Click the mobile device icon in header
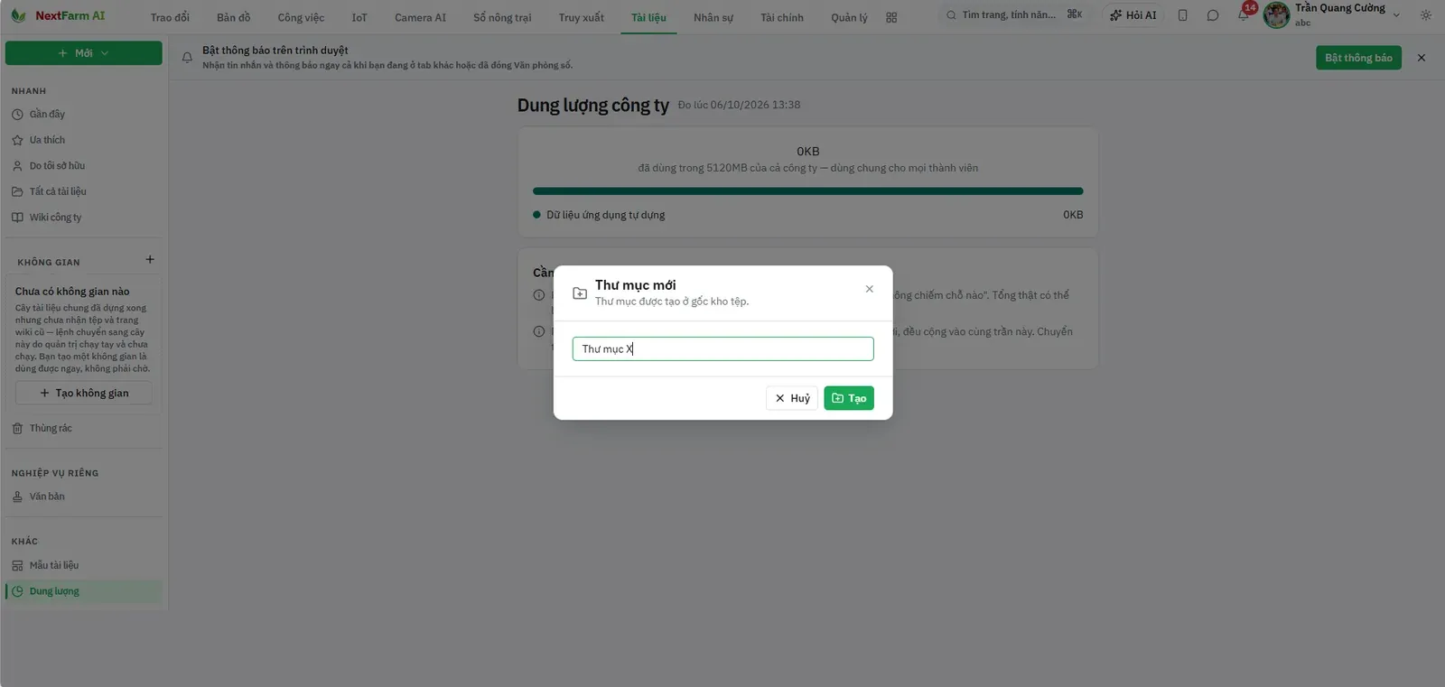The image size is (1445, 687). pyautogui.click(x=1183, y=15)
